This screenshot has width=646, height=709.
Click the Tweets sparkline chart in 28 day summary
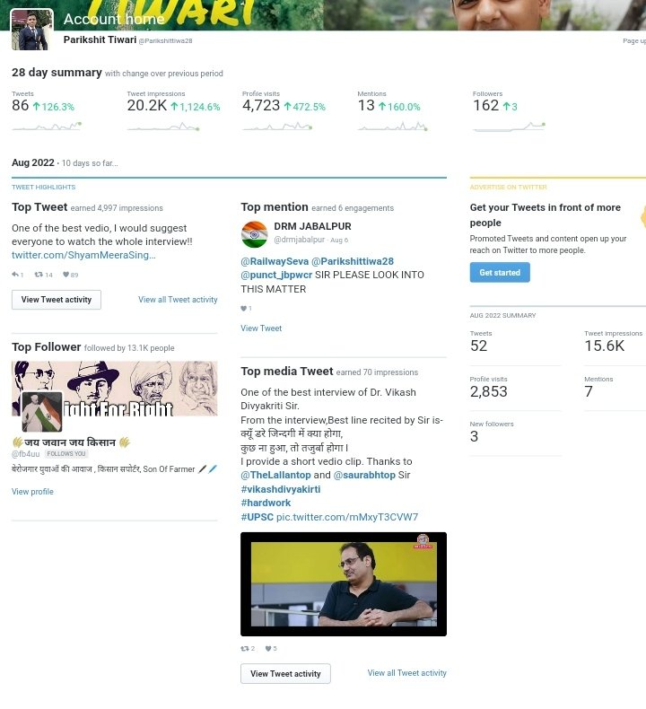click(x=47, y=127)
